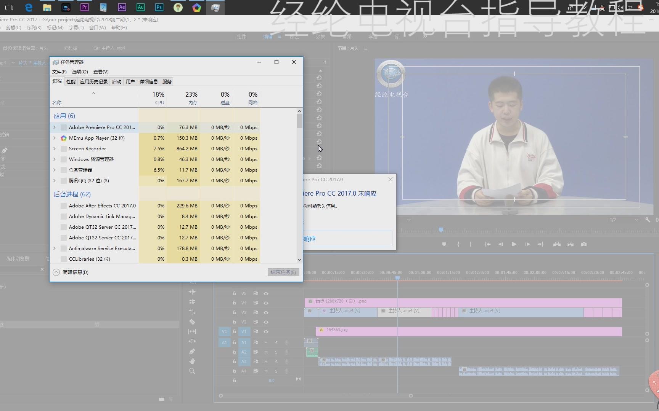Select the Zoom tool in Premiere
Image resolution: width=659 pixels, height=411 pixels.
[x=192, y=371]
